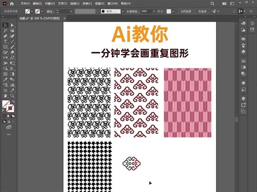
Task: Switch to the 100% (CMYK) document tab
Action: tap(40, 18)
